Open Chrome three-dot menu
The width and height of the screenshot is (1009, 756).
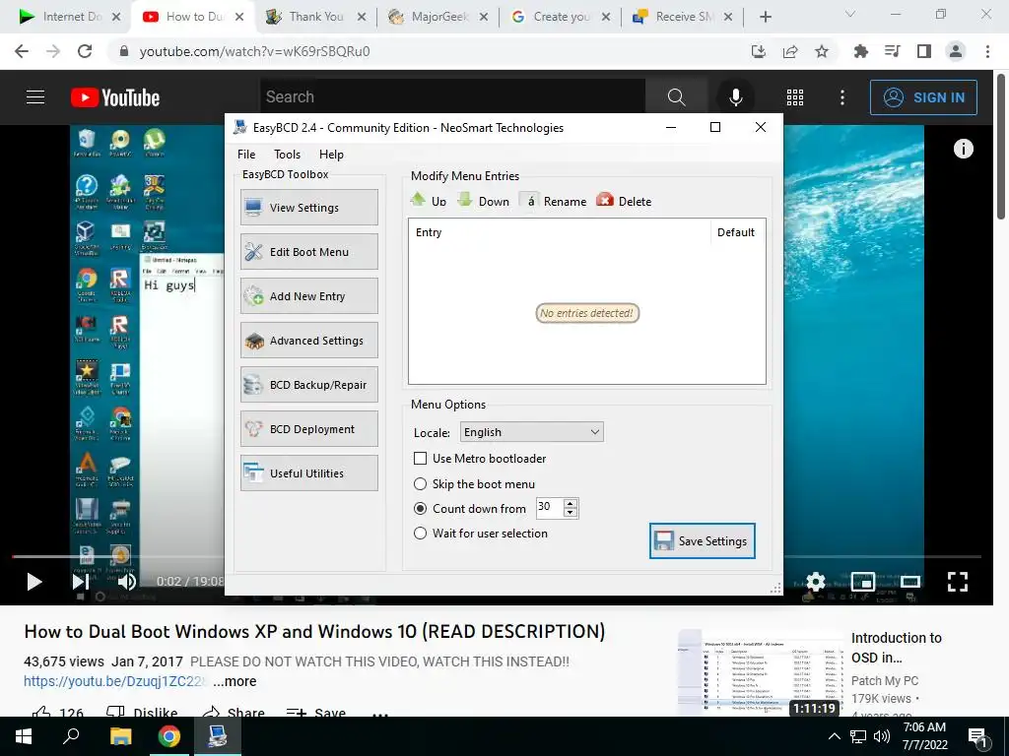tap(987, 51)
